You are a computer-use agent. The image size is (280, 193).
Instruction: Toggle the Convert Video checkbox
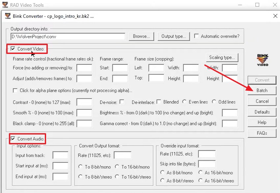(x=13, y=49)
